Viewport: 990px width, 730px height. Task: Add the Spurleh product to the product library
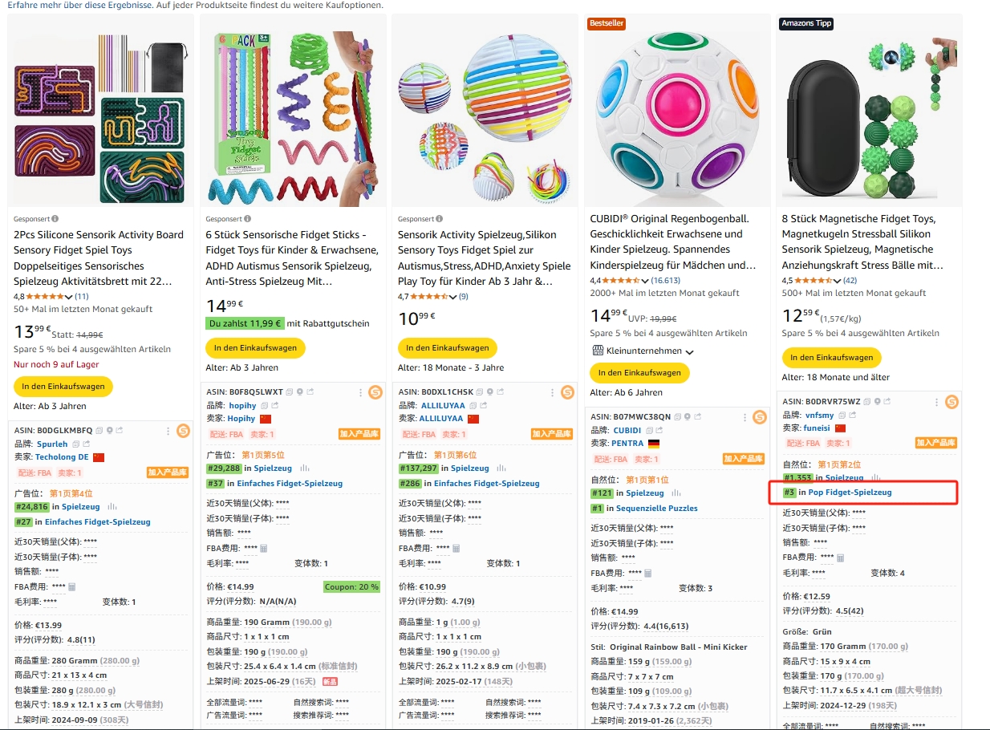(x=167, y=472)
